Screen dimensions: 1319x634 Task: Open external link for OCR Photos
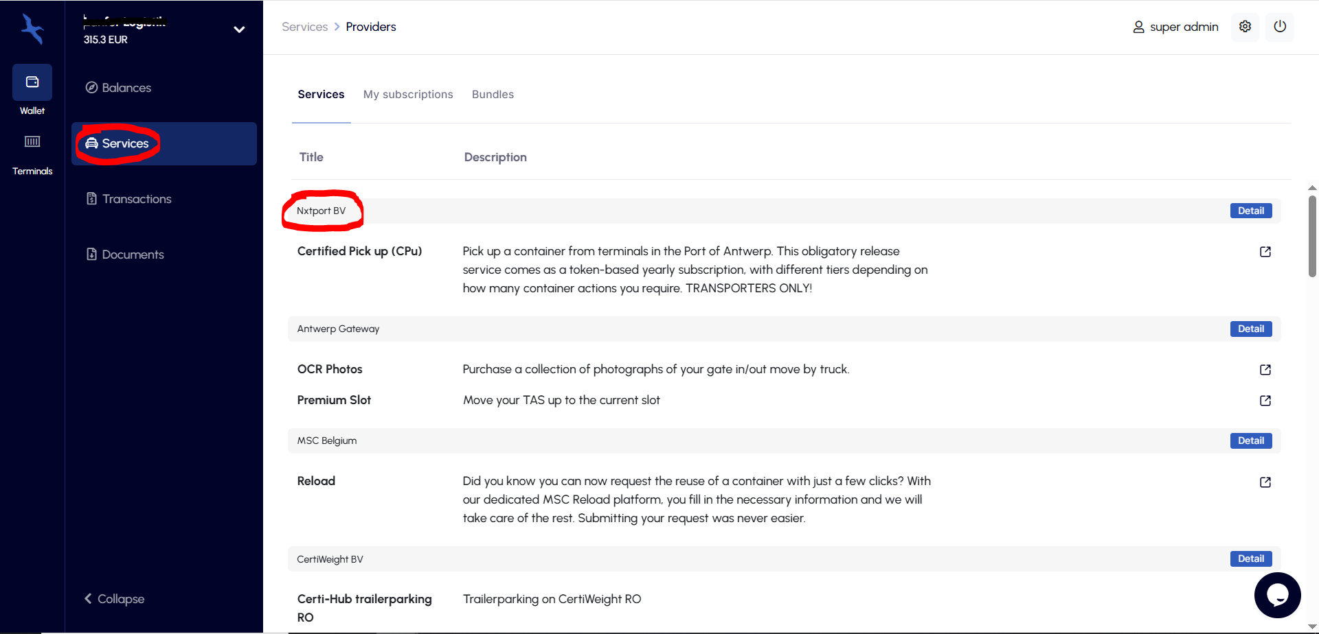click(1265, 370)
